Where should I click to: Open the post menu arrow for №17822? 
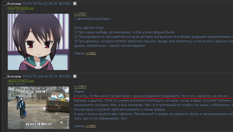75,76
